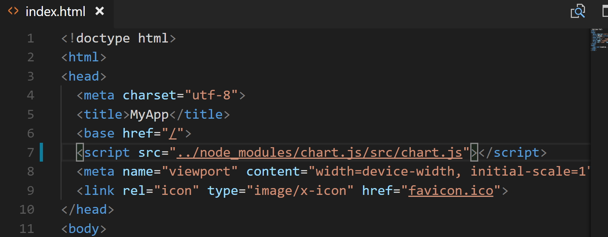Image resolution: width=608 pixels, height=237 pixels.
Task: Click the doctype declaration on line 1
Action: point(118,38)
